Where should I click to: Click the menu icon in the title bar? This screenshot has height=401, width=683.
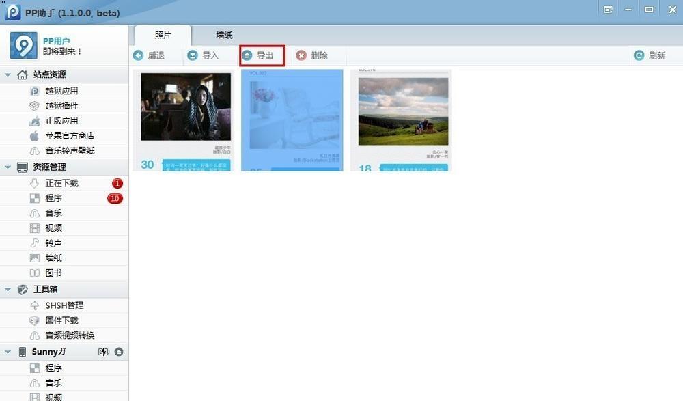608,10
